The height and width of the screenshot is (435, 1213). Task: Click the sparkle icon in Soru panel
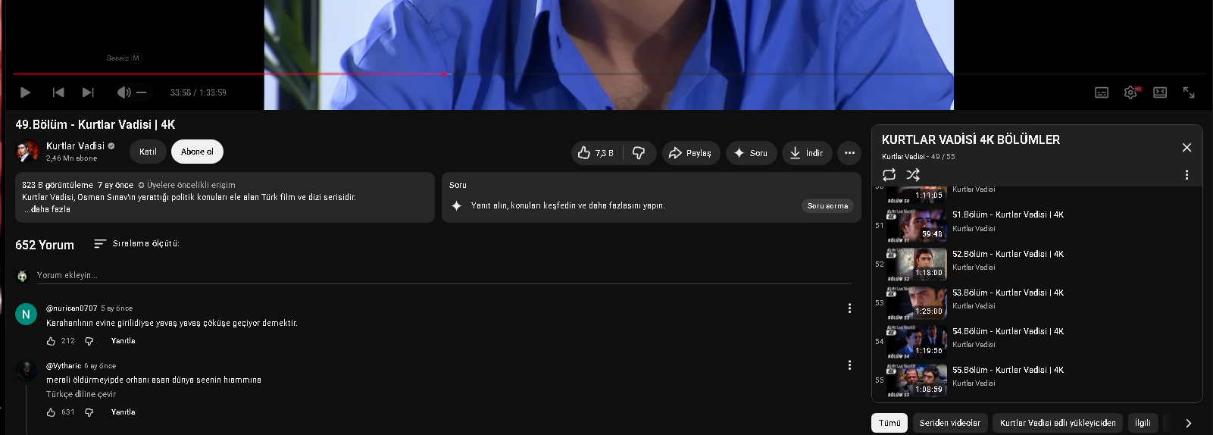456,205
